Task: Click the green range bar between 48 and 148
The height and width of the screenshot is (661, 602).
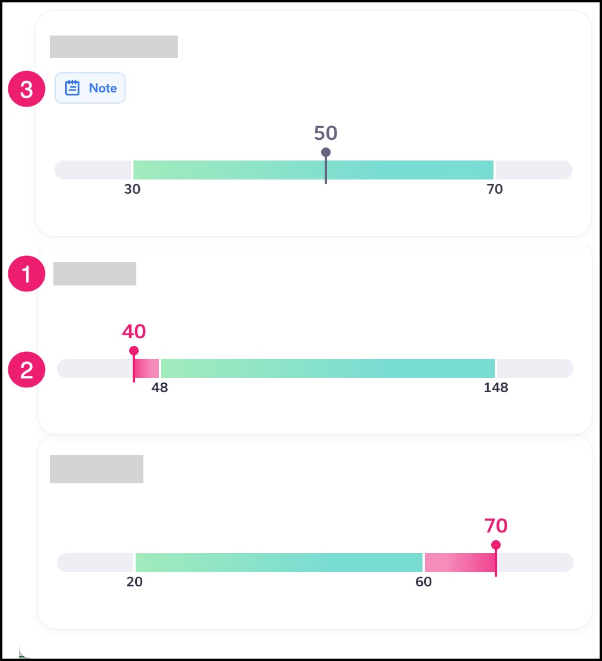Action: tap(328, 368)
